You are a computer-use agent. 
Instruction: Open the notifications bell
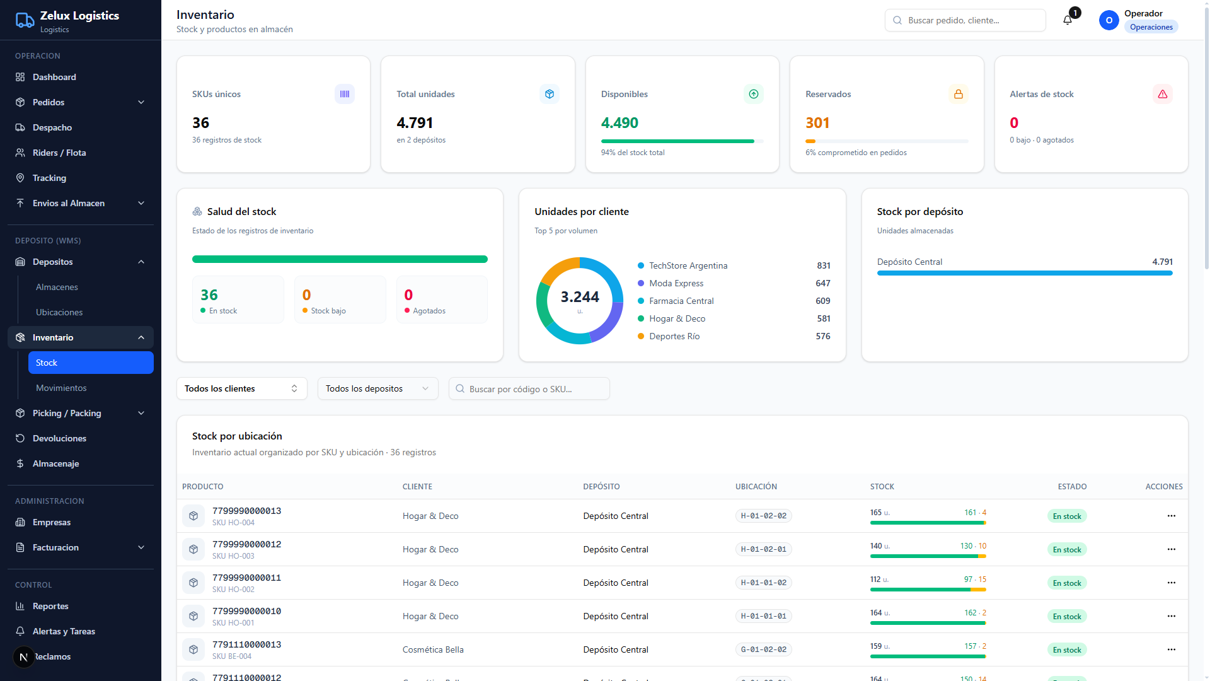point(1068,20)
